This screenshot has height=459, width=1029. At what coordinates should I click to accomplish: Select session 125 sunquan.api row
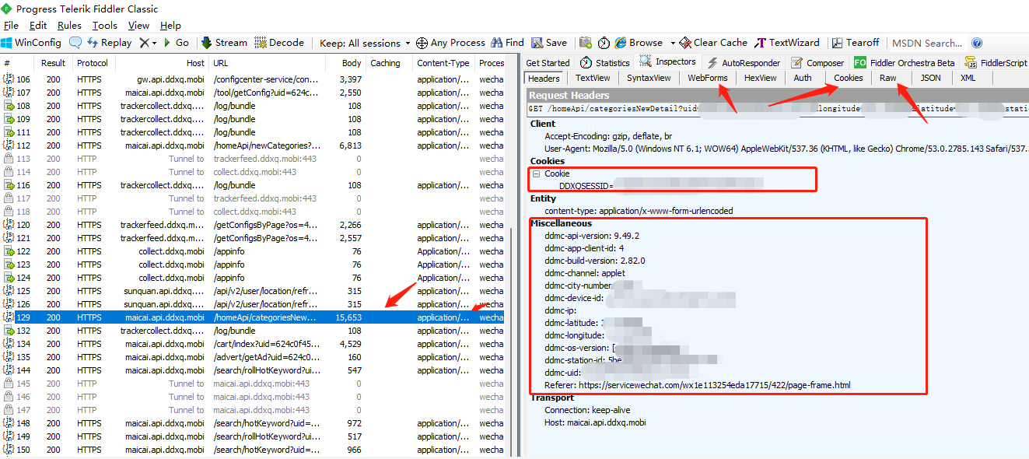pos(252,291)
